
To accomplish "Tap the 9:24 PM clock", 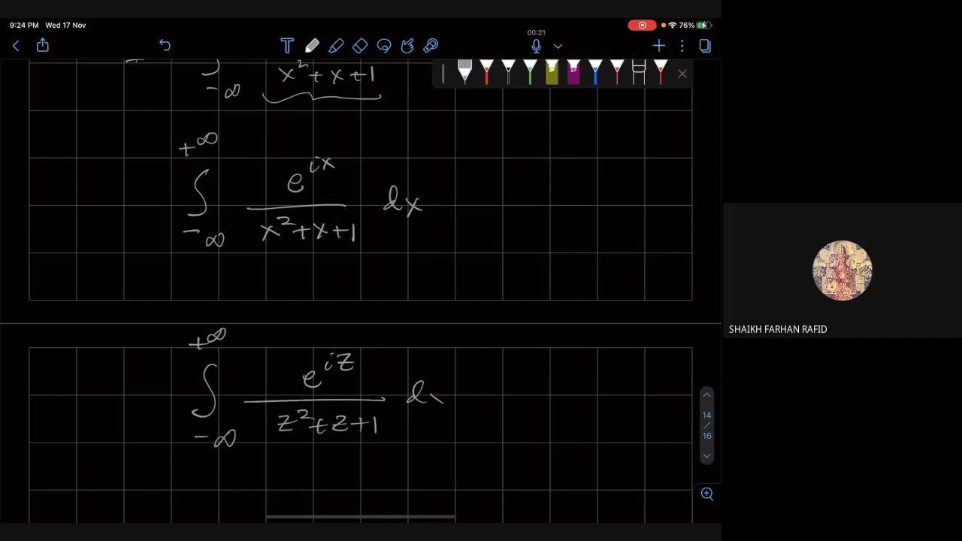I will click(x=24, y=25).
